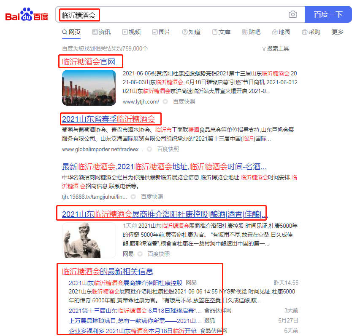Open 搜索工具 search tools filter
Image resolution: width=352 pixels, height=336 pixels.
tap(276, 48)
